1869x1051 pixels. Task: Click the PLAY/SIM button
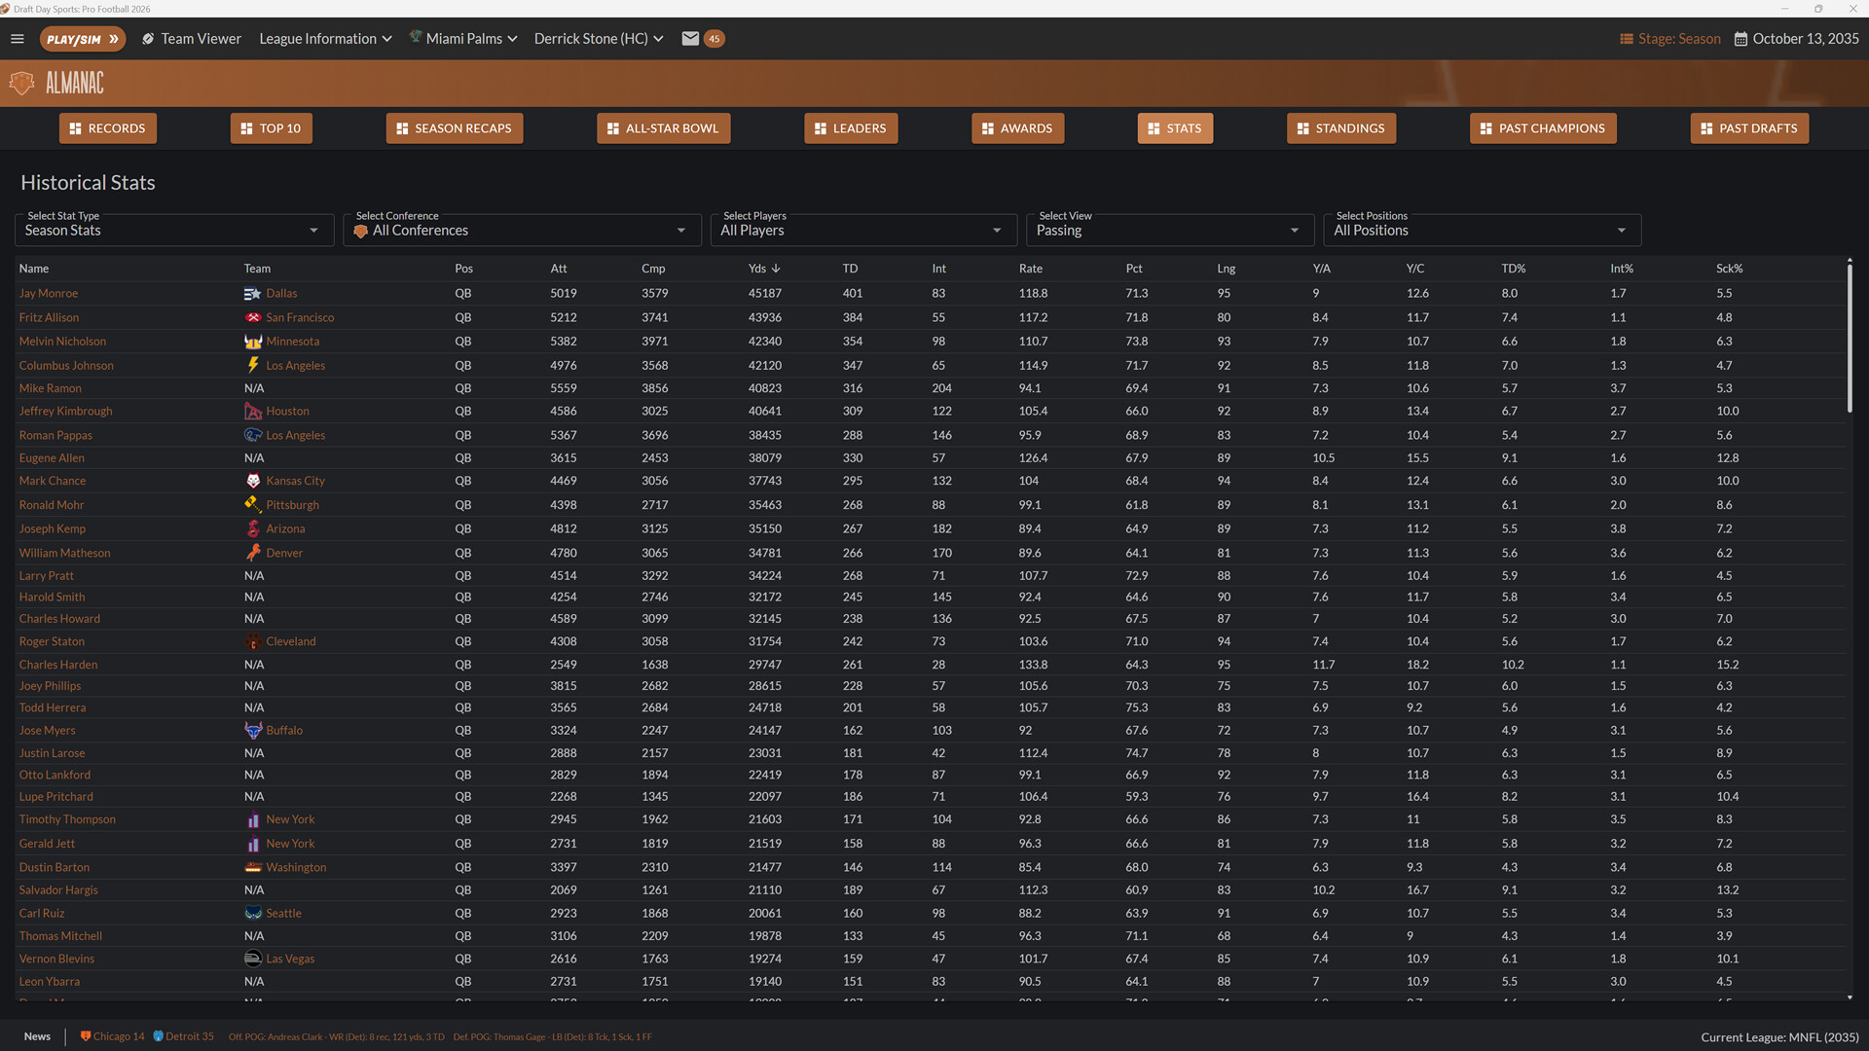(x=82, y=39)
